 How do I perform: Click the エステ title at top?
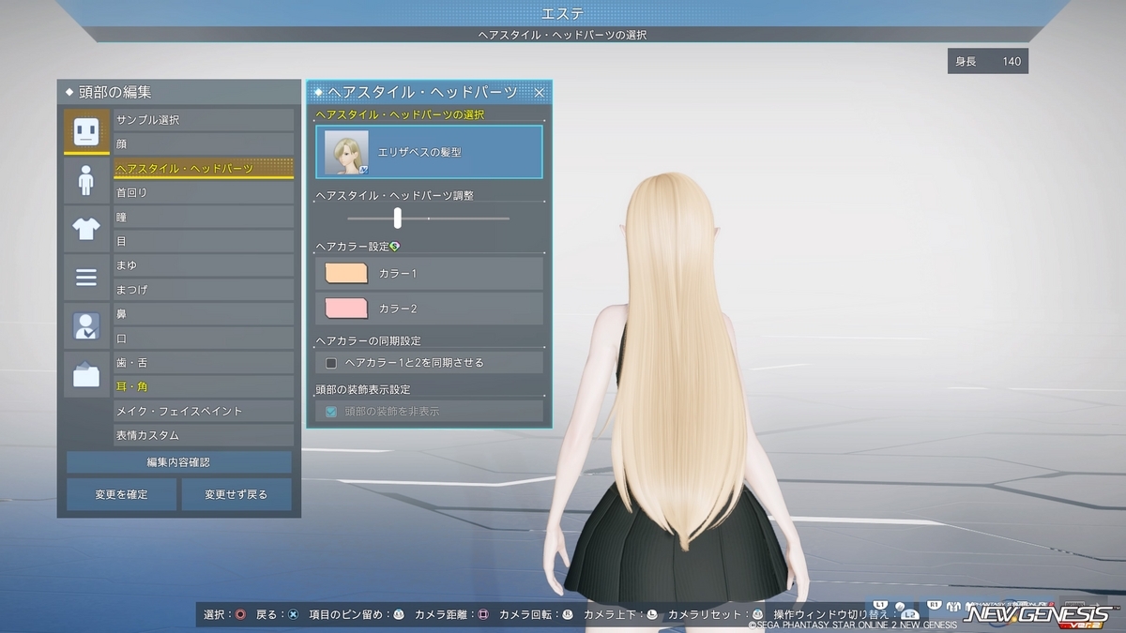coord(563,12)
